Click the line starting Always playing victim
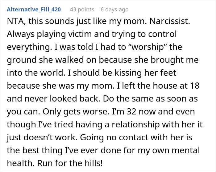The width and height of the screenshot is (216, 172). click(x=92, y=34)
